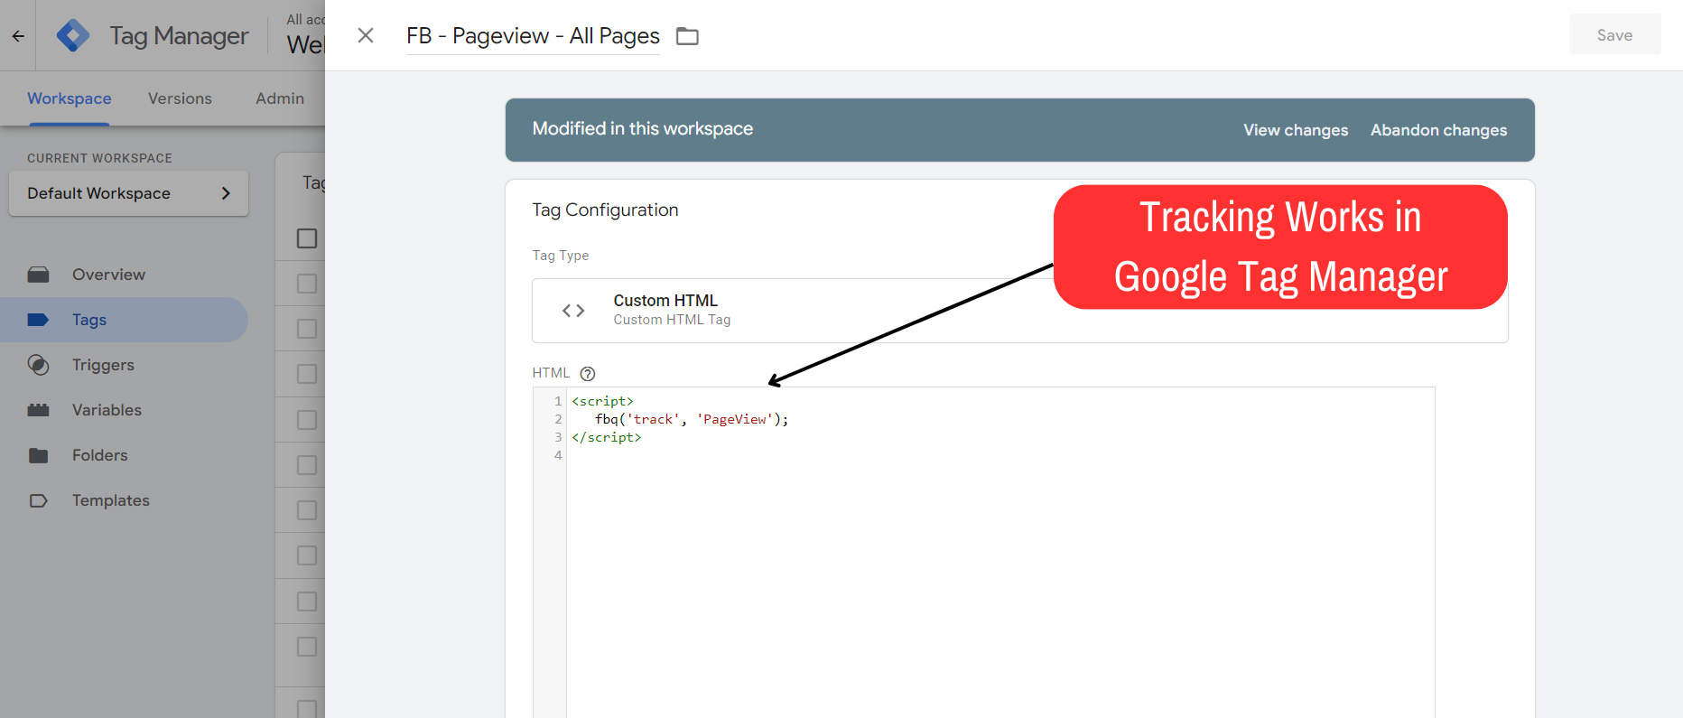Image resolution: width=1683 pixels, height=718 pixels.
Task: Open the Default Workspace selector
Action: pyautogui.click(x=128, y=193)
